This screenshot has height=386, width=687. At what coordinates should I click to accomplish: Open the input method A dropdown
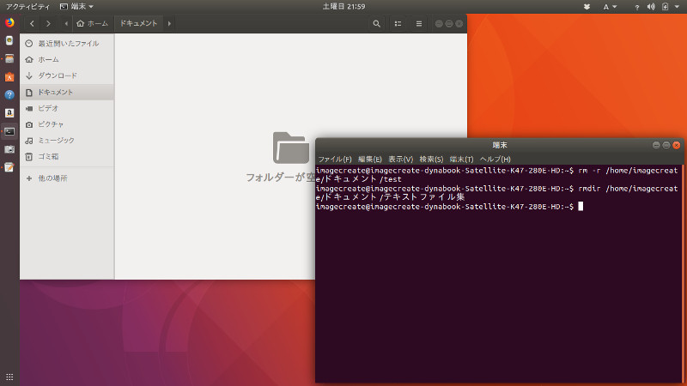(610, 7)
